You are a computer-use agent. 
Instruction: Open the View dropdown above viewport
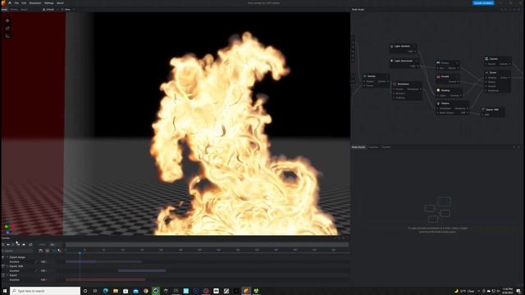point(67,9)
